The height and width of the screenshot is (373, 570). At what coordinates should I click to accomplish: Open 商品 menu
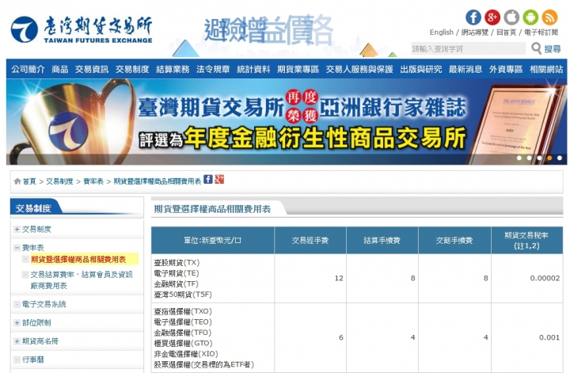(x=60, y=69)
